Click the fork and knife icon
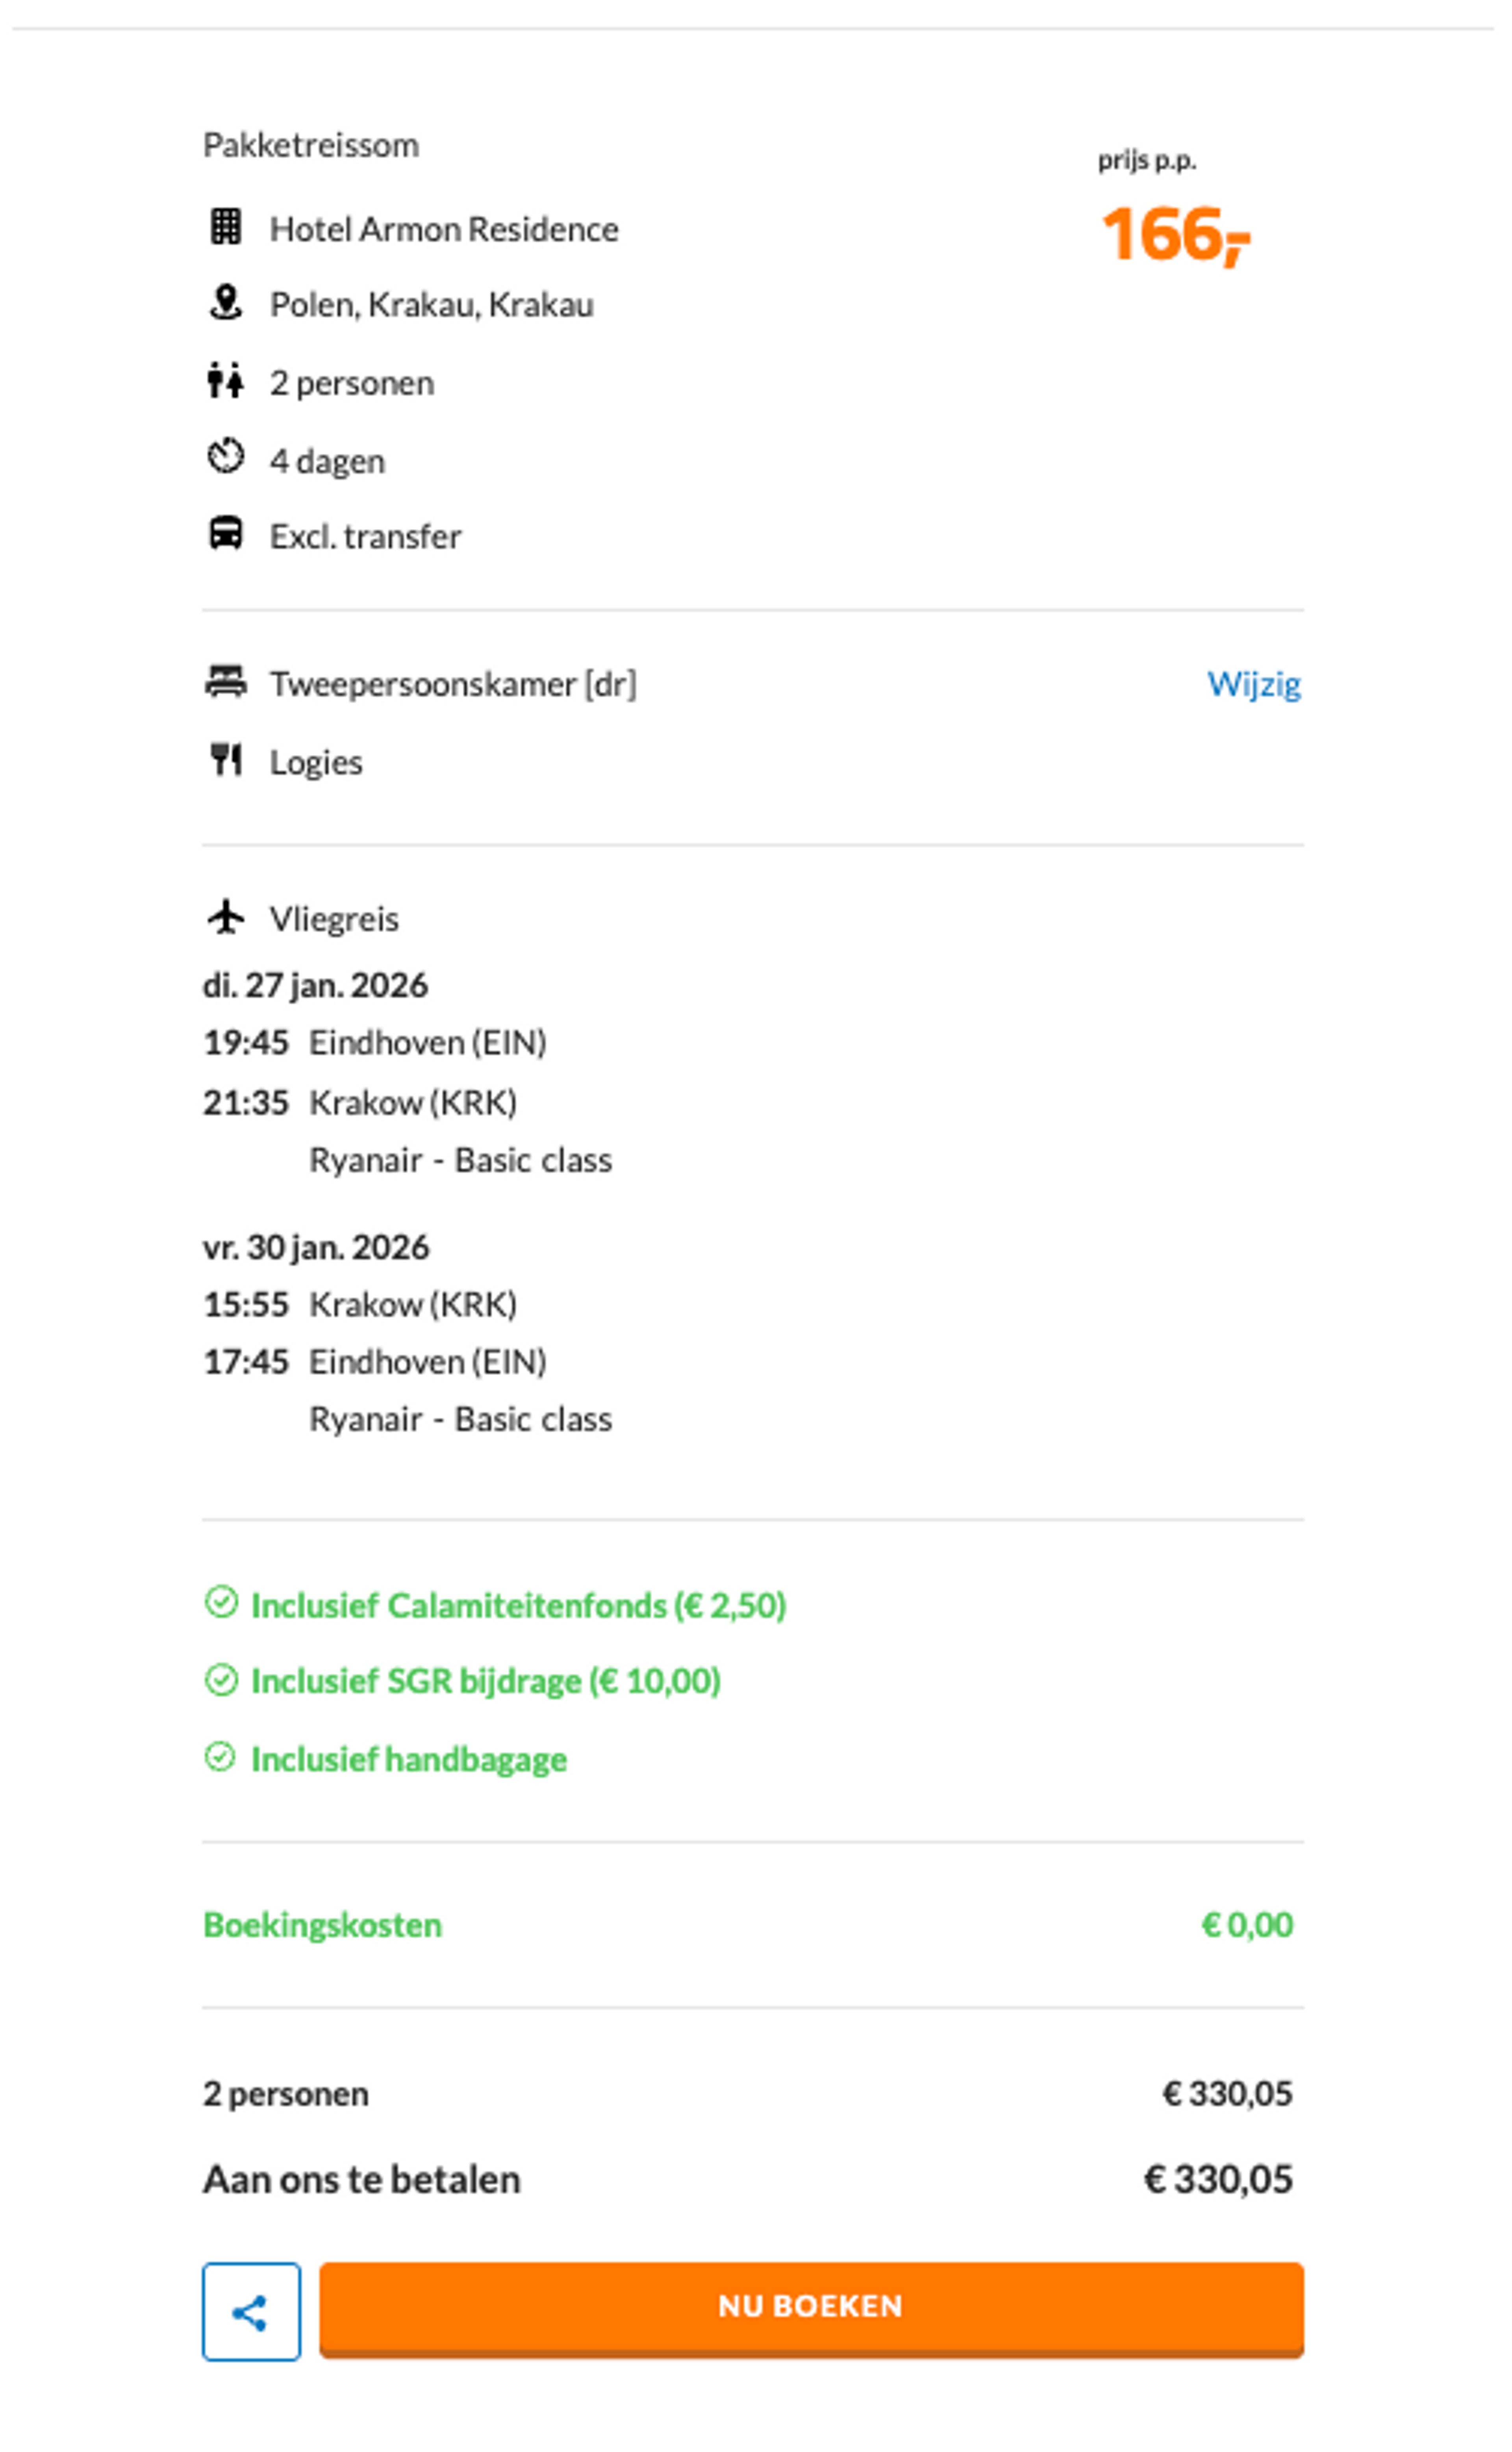This screenshot has height=2452, width=1512. (226, 760)
